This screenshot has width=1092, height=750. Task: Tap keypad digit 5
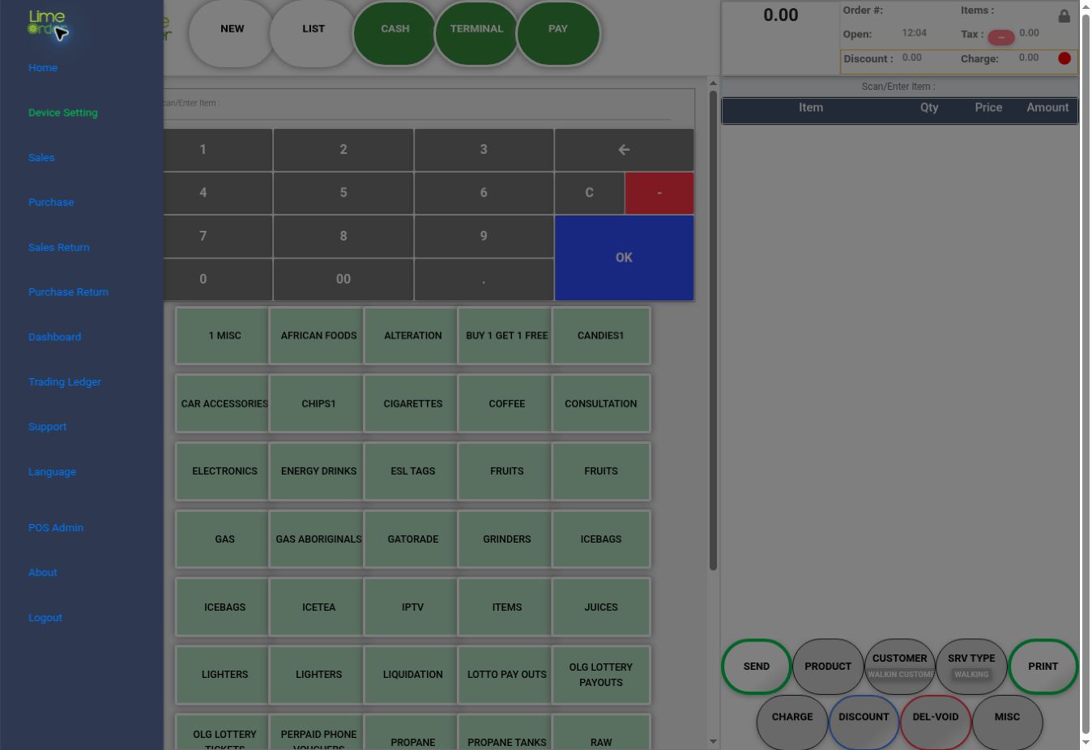(343, 193)
